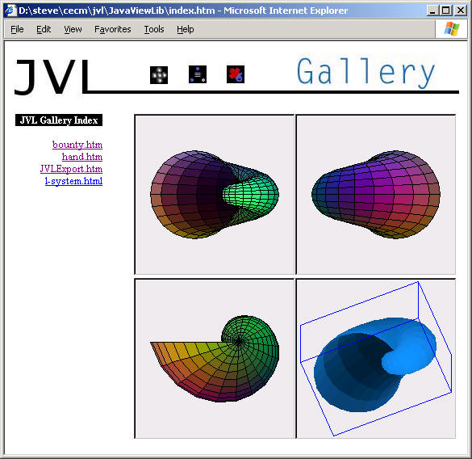Select the top-left pear surface with green inner lobe
472x459 pixels.
pyautogui.click(x=215, y=195)
